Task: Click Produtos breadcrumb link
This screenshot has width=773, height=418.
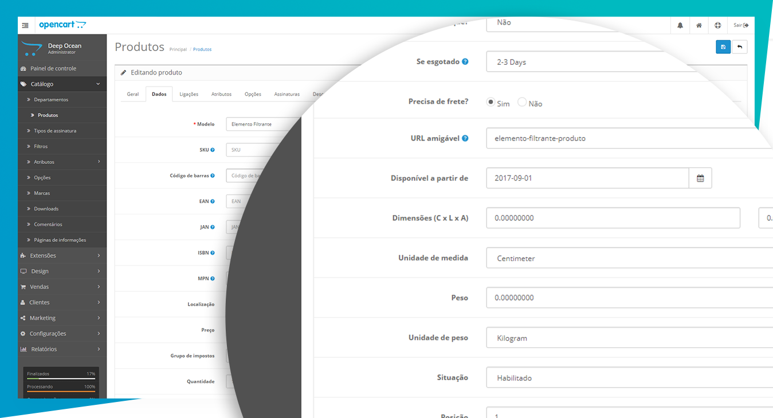Action: [202, 50]
